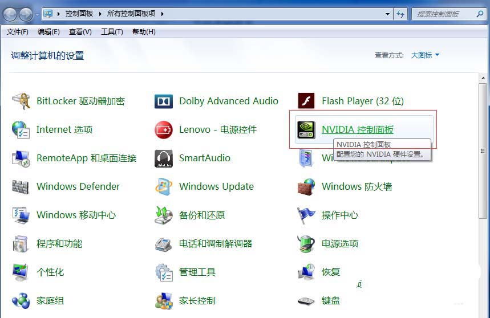Click the 控制面板 breadcrumb segment
The height and width of the screenshot is (318, 490).
point(79,14)
